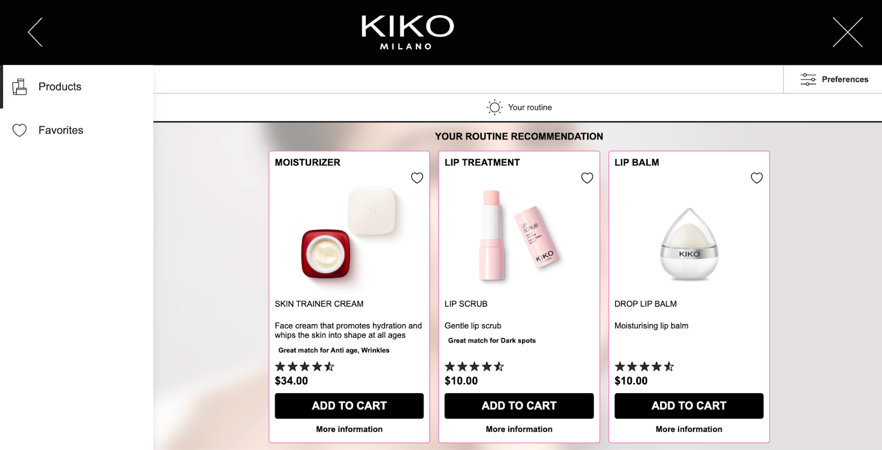Screen dimensions: 882x450
Task: Favorite the Skin Trainer Cream with heart
Action: [x=417, y=178]
